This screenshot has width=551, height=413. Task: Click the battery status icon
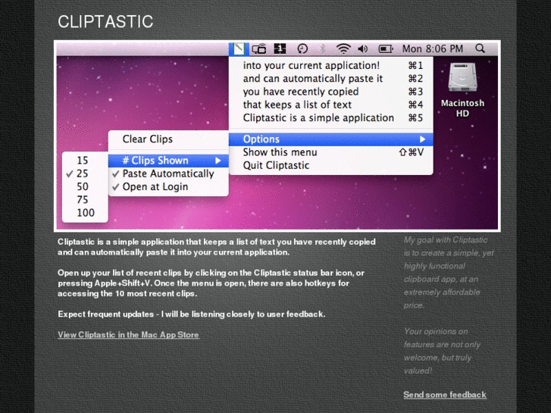(386, 48)
